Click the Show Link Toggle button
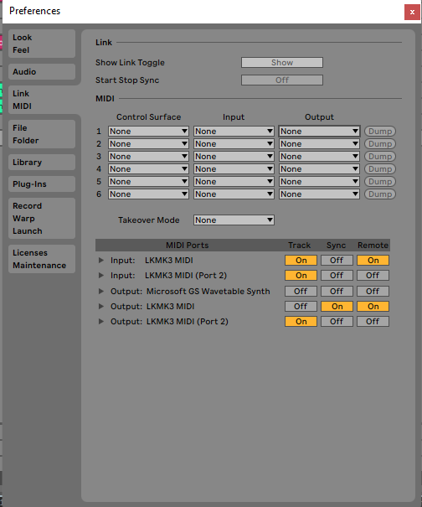 coord(282,63)
